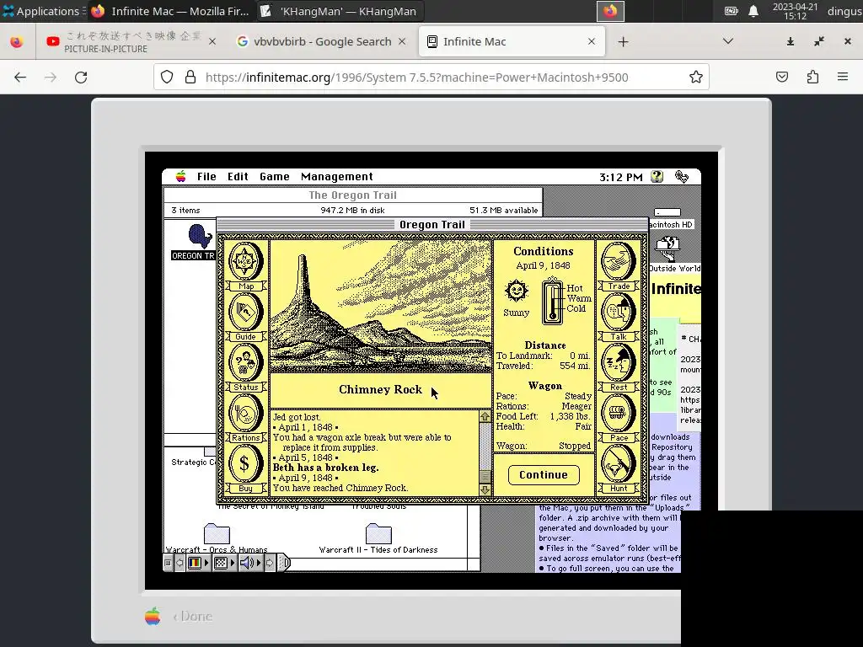Open the Outside World icon
Screen dimensions: 863x647
point(667,249)
